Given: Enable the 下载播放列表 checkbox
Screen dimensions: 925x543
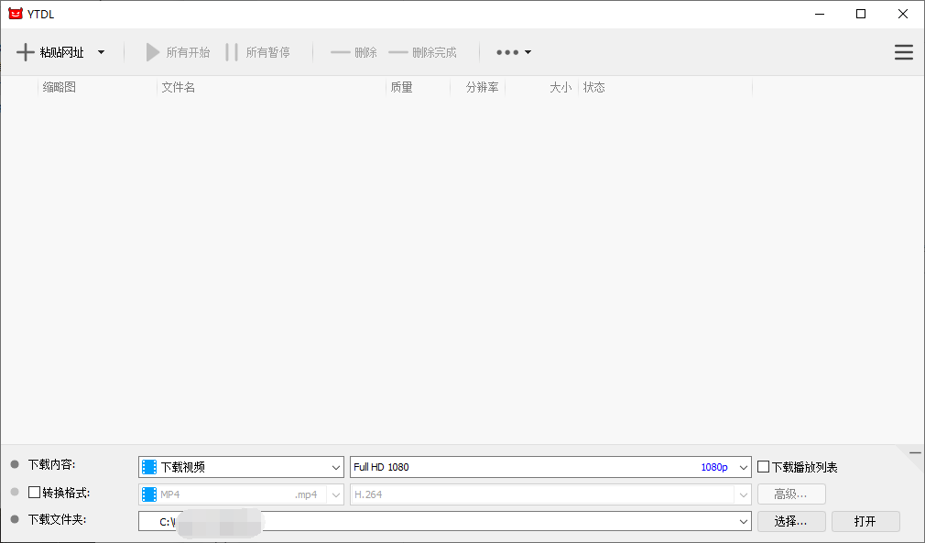Looking at the screenshot, I should pyautogui.click(x=764, y=467).
